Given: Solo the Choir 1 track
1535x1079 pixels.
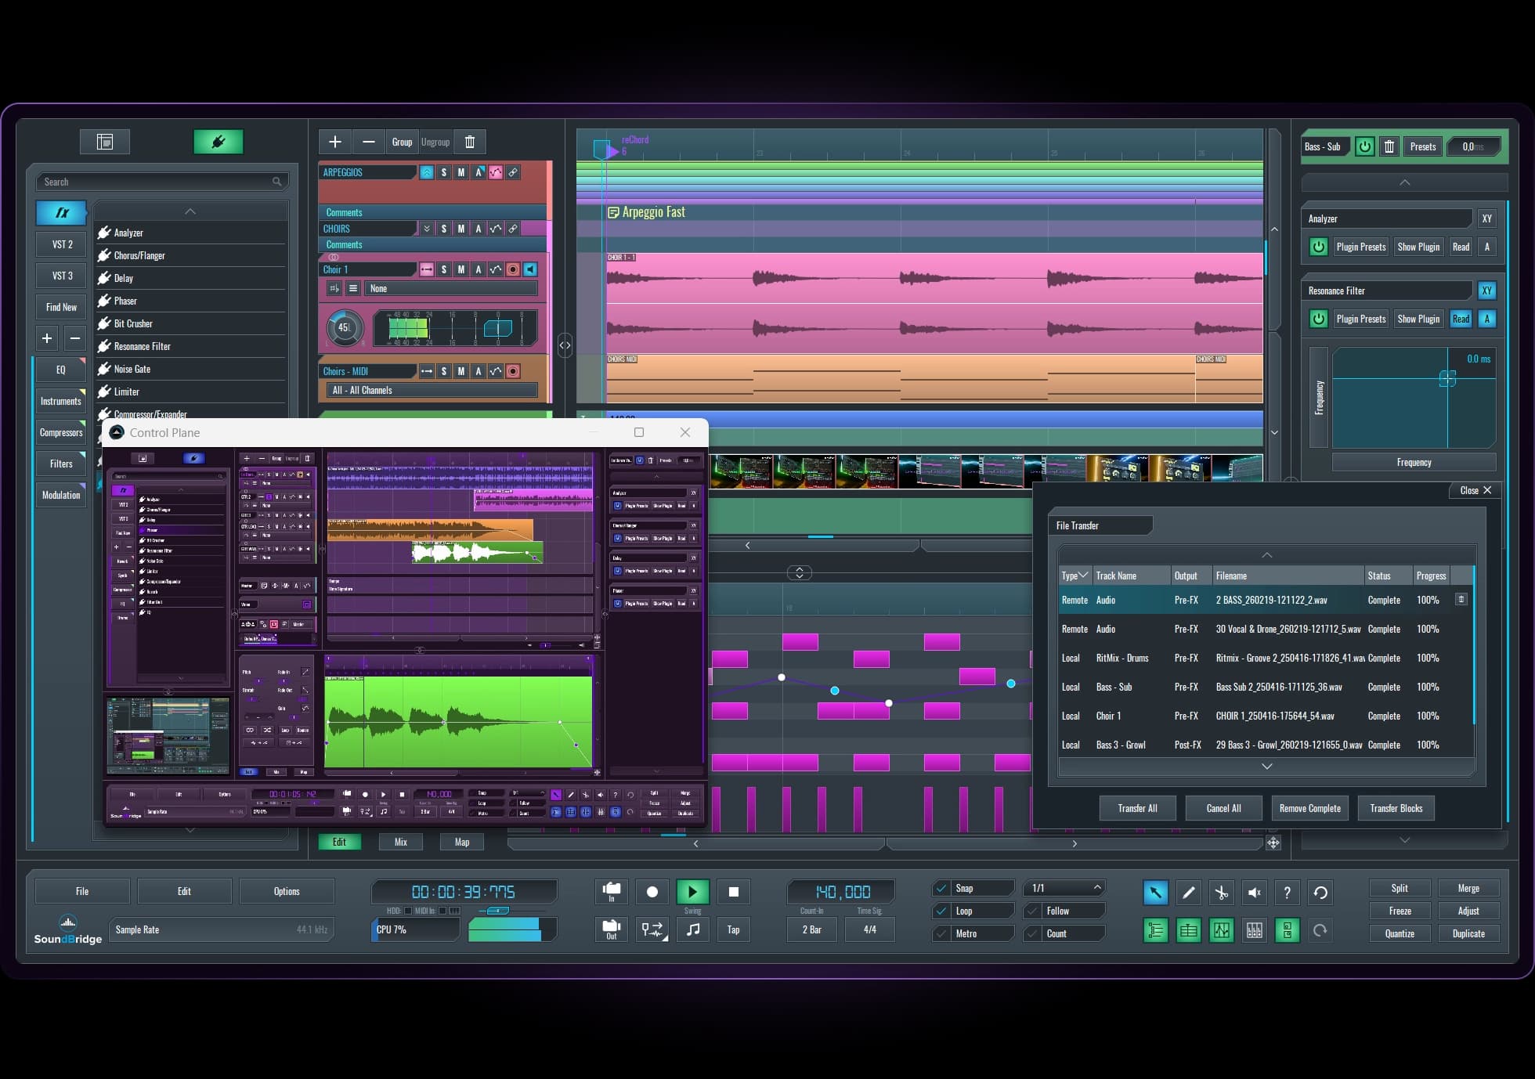Looking at the screenshot, I should (443, 269).
